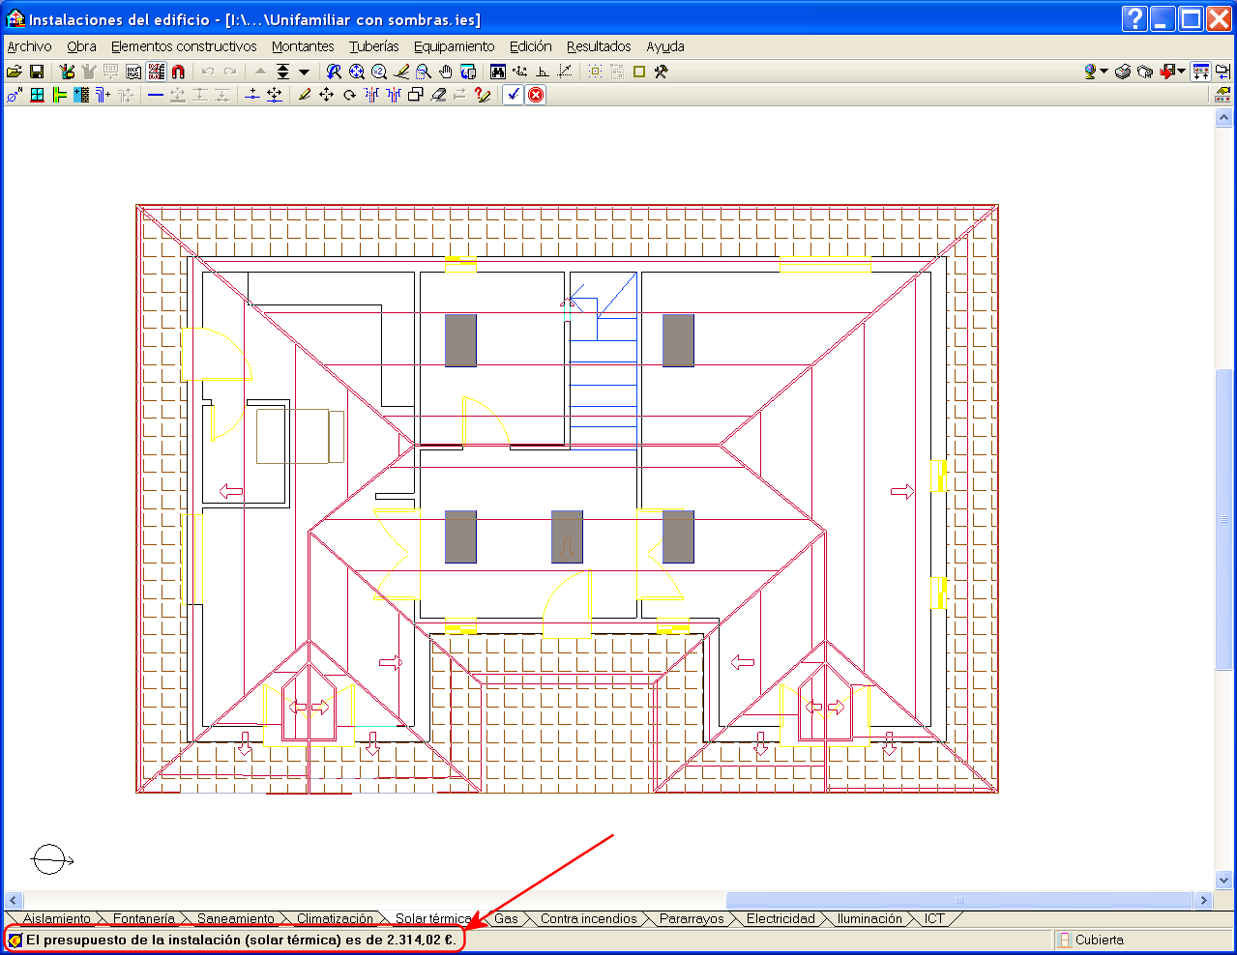The width and height of the screenshot is (1237, 955).
Task: Switch to the Gas tab
Action: (x=506, y=919)
